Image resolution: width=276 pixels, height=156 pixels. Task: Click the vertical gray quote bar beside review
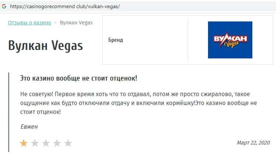point(9,112)
